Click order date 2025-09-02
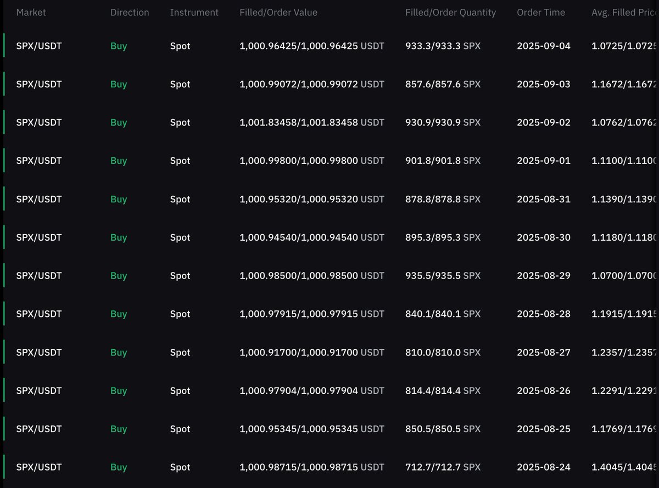The height and width of the screenshot is (488, 659). pyautogui.click(x=544, y=123)
